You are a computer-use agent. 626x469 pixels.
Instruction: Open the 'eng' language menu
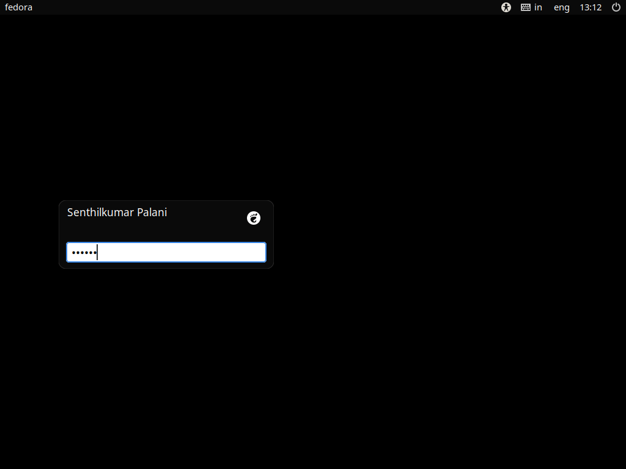coord(561,7)
